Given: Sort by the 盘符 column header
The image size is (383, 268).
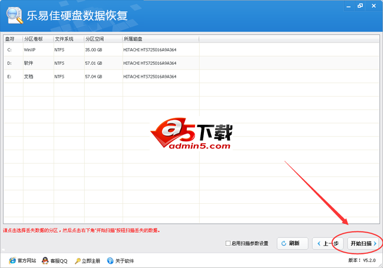Looking at the screenshot, I should point(13,39).
